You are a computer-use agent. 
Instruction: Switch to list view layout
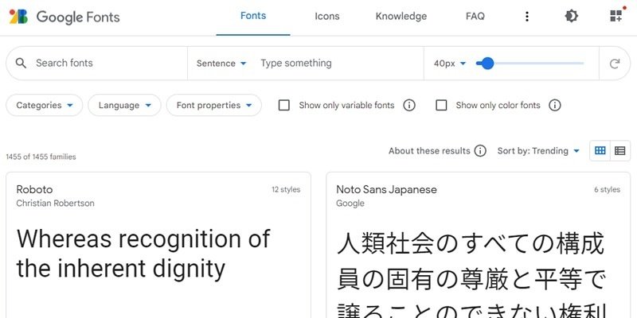click(620, 151)
